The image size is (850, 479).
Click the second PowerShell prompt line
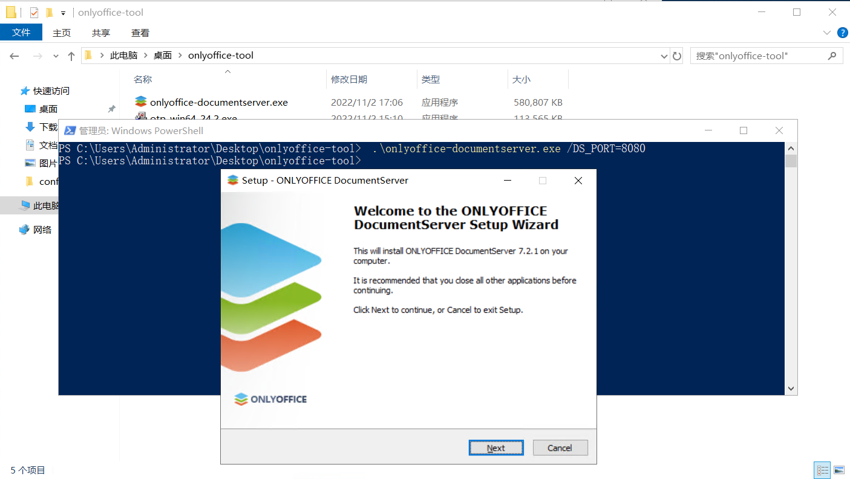coord(209,161)
